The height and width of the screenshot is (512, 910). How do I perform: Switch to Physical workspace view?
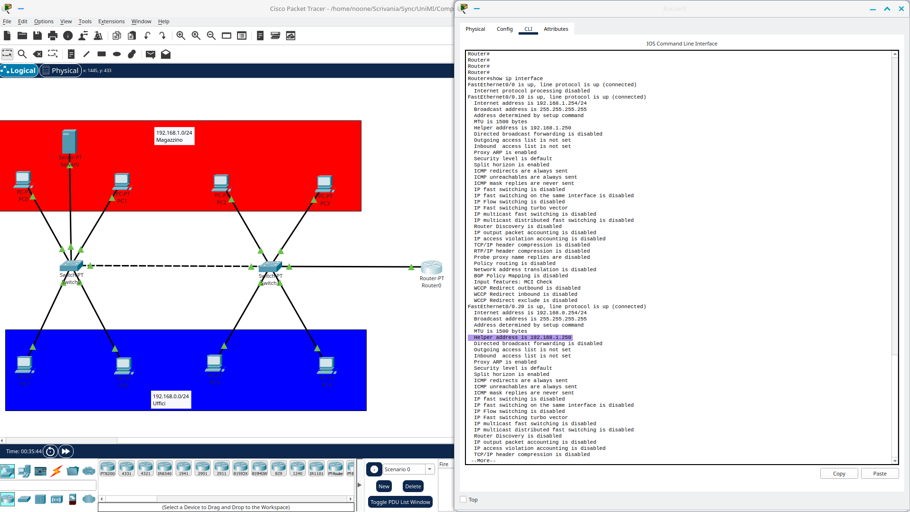[60, 71]
